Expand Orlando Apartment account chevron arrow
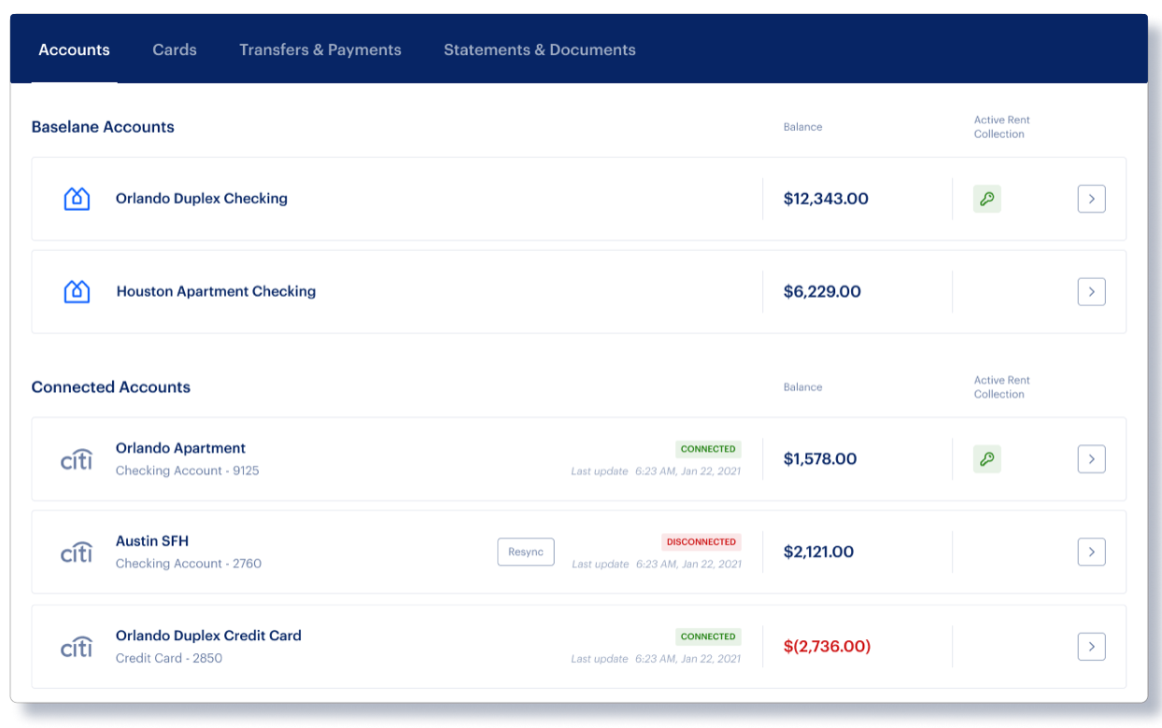1162x728 pixels. (1092, 459)
